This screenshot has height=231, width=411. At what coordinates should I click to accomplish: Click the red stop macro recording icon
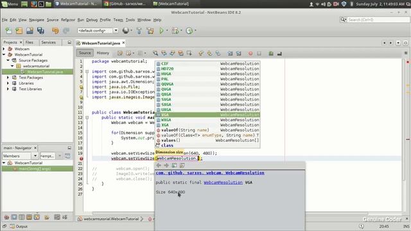[x=250, y=53]
